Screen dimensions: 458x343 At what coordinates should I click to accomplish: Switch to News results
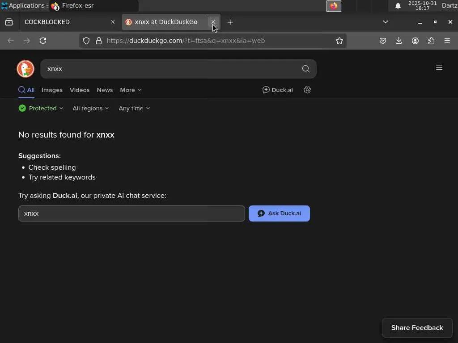click(105, 90)
